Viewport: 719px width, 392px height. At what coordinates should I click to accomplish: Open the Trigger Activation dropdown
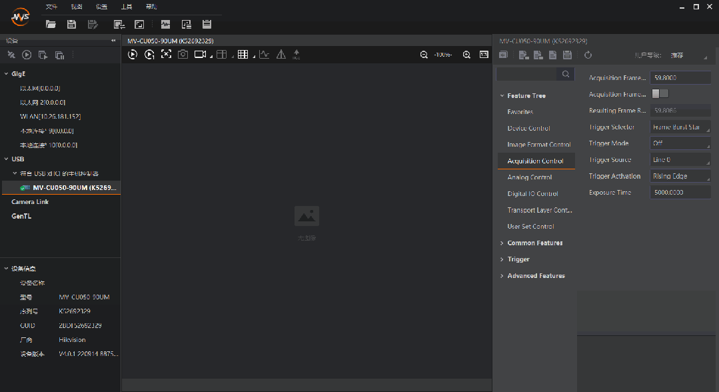tap(680, 176)
